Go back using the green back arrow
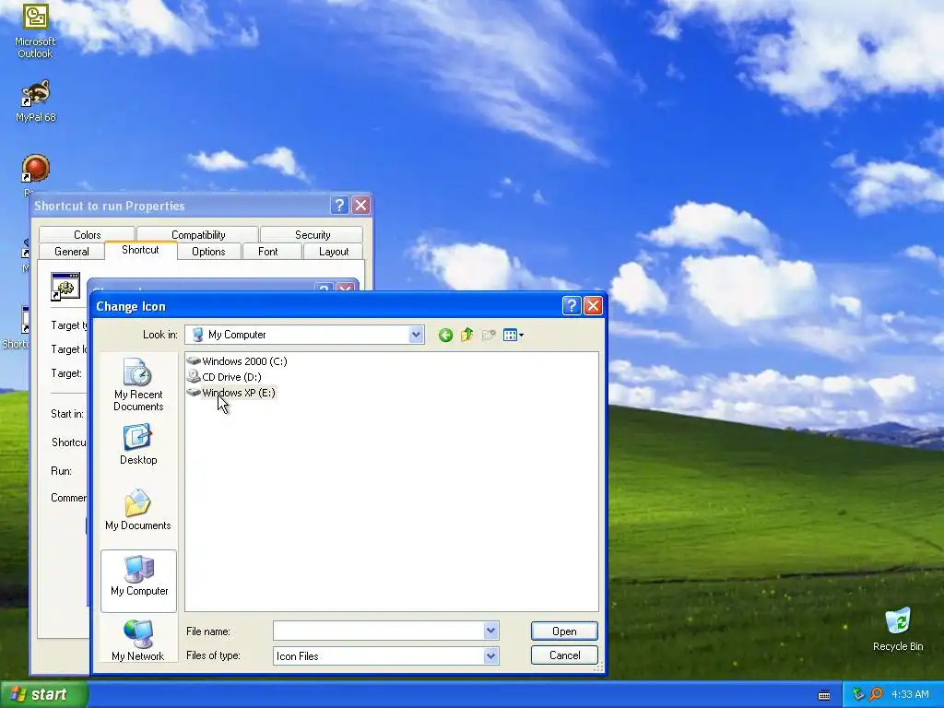The height and width of the screenshot is (708, 944). pyautogui.click(x=445, y=336)
